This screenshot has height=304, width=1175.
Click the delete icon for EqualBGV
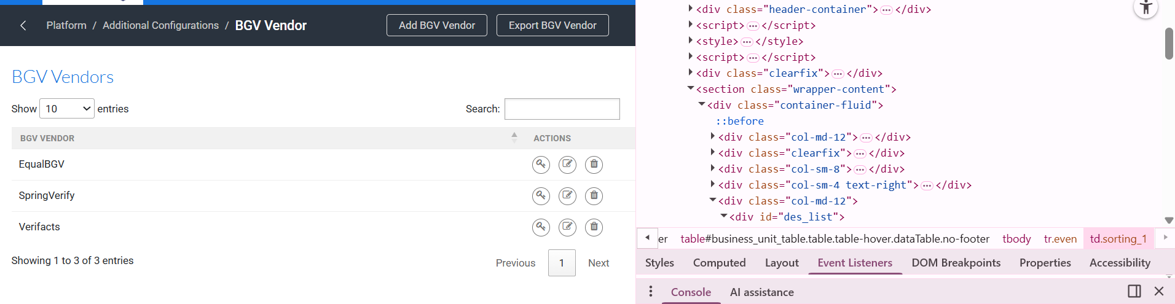[594, 164]
